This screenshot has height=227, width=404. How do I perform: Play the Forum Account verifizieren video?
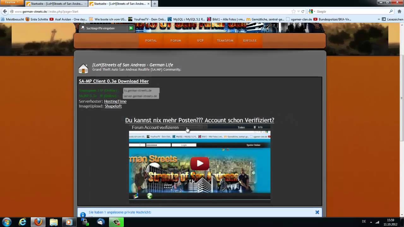(x=200, y=163)
